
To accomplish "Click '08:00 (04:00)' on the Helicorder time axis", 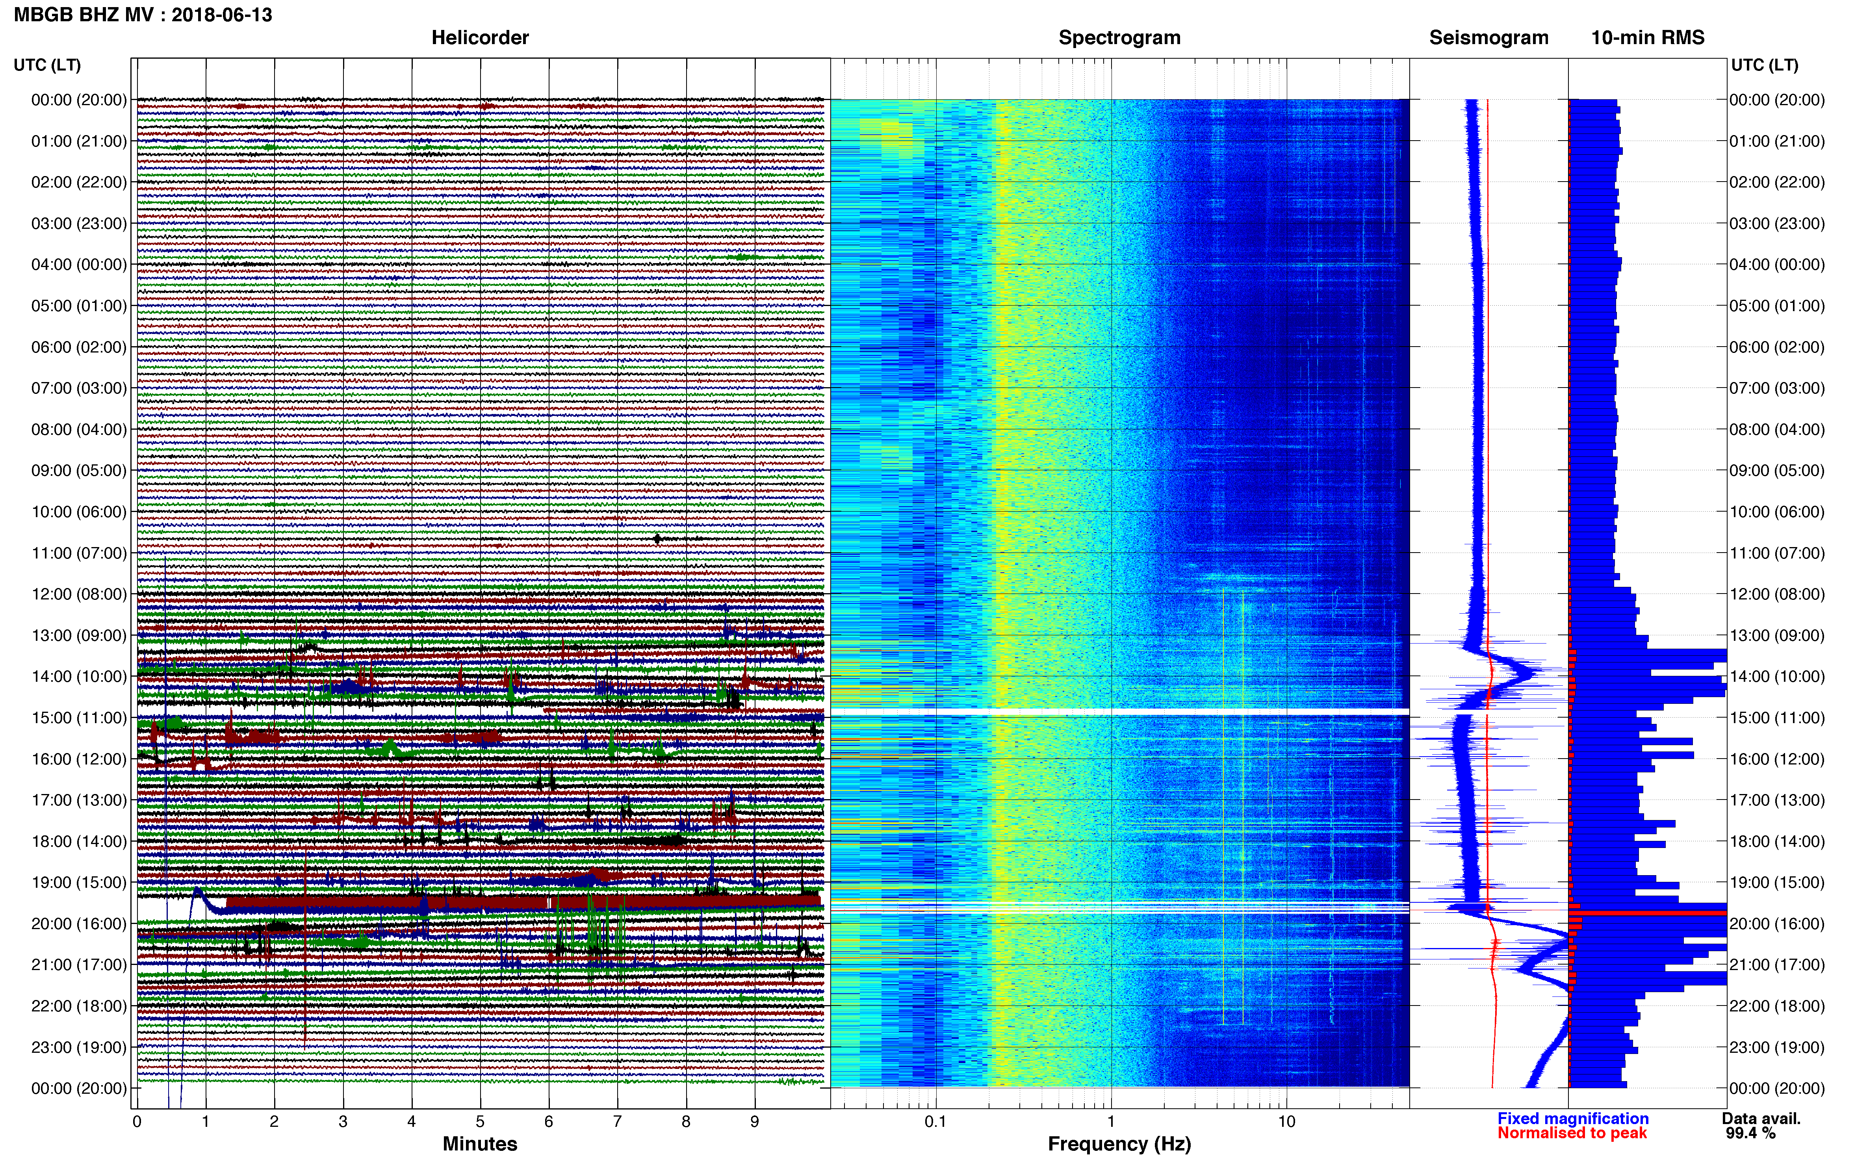I will [79, 429].
